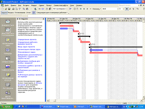Click the Assign Resources icon
Viewport: 145px width, 109px height.
pos(50,9)
